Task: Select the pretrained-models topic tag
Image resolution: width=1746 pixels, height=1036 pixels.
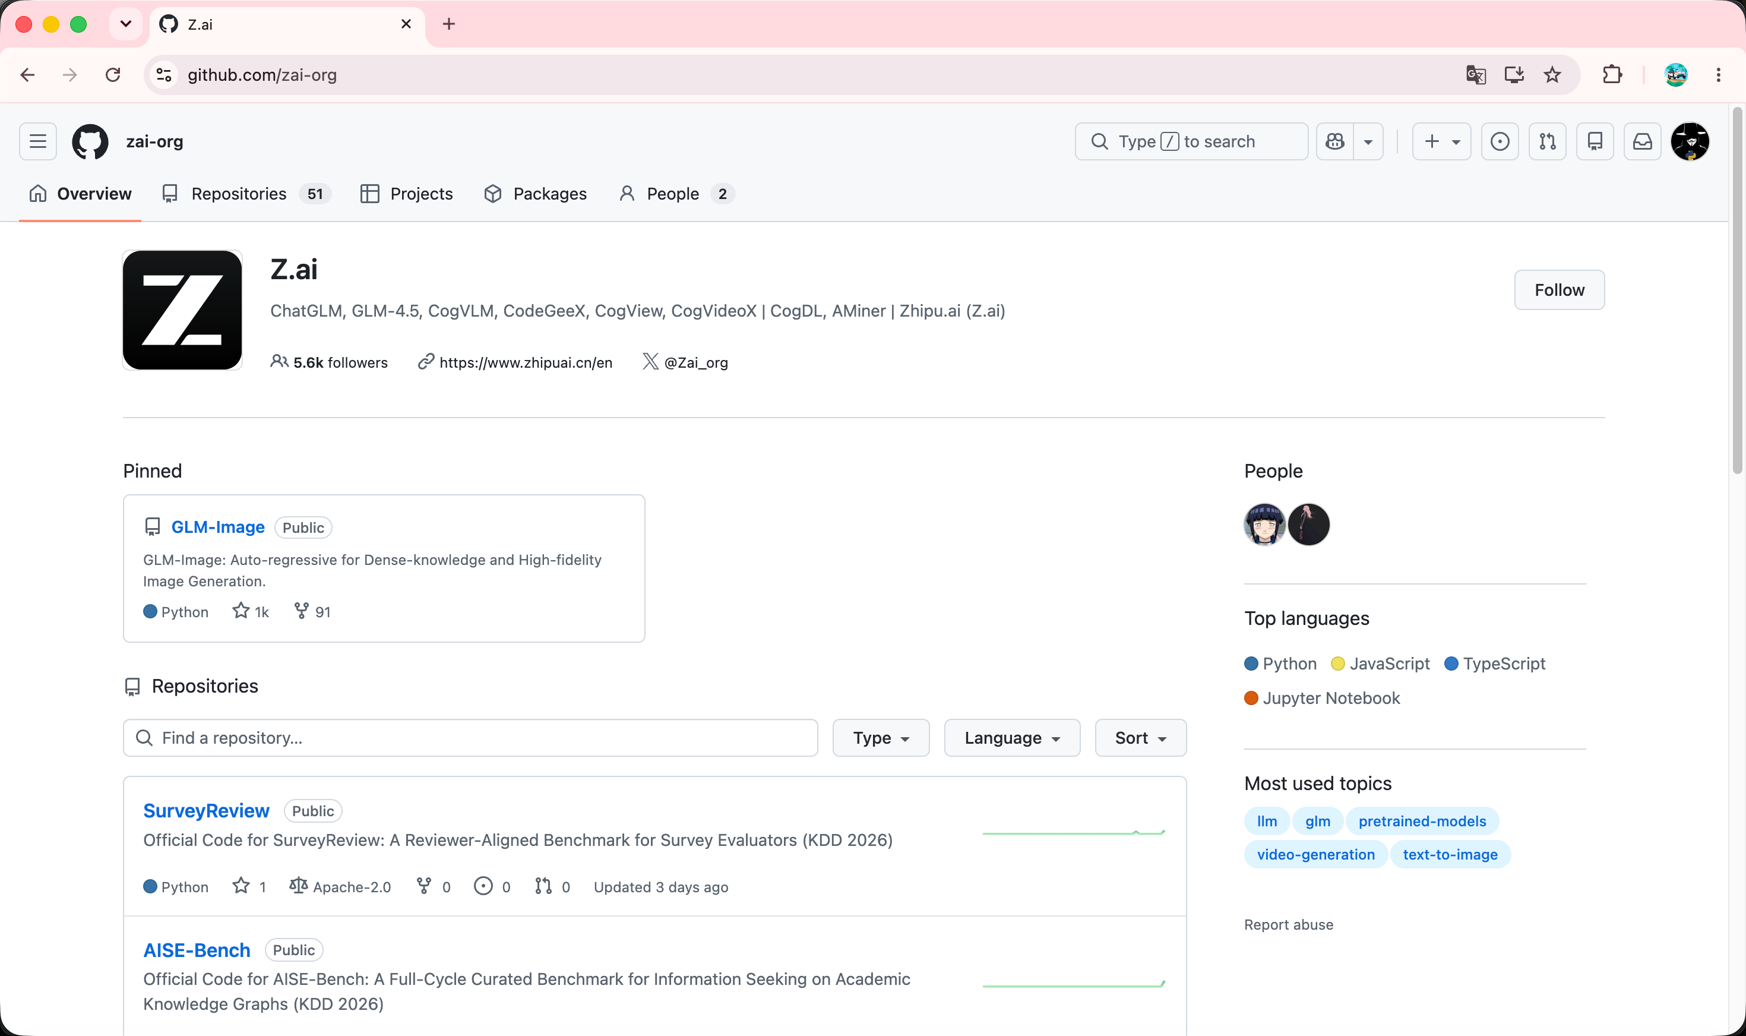Action: (1422, 821)
